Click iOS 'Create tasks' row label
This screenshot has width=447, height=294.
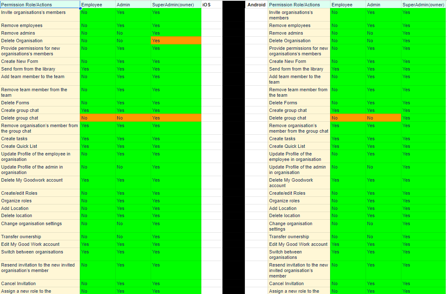pos(40,139)
